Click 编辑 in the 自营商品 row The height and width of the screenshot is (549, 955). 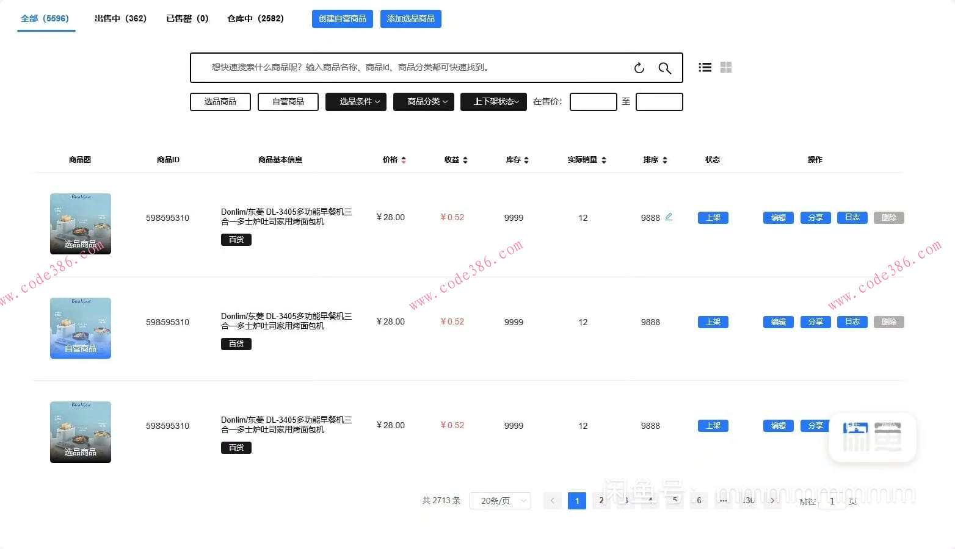779,322
